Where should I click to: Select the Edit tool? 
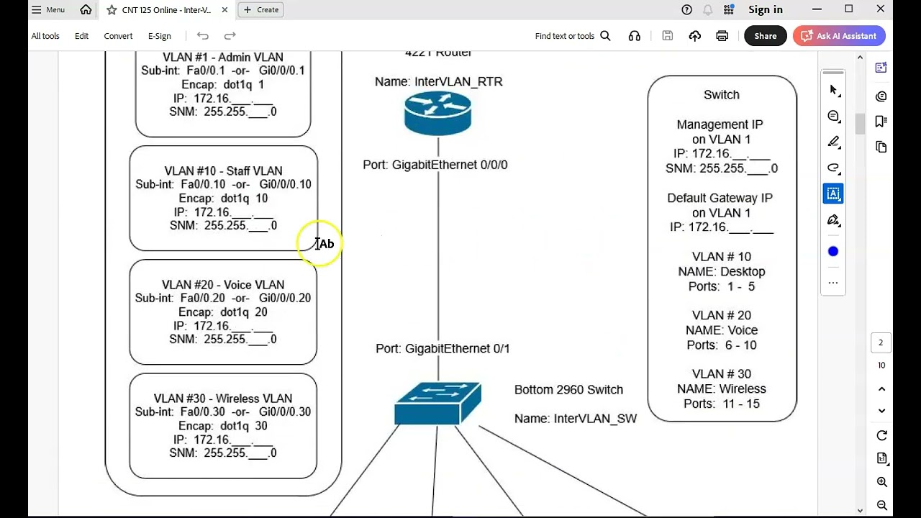pos(82,36)
